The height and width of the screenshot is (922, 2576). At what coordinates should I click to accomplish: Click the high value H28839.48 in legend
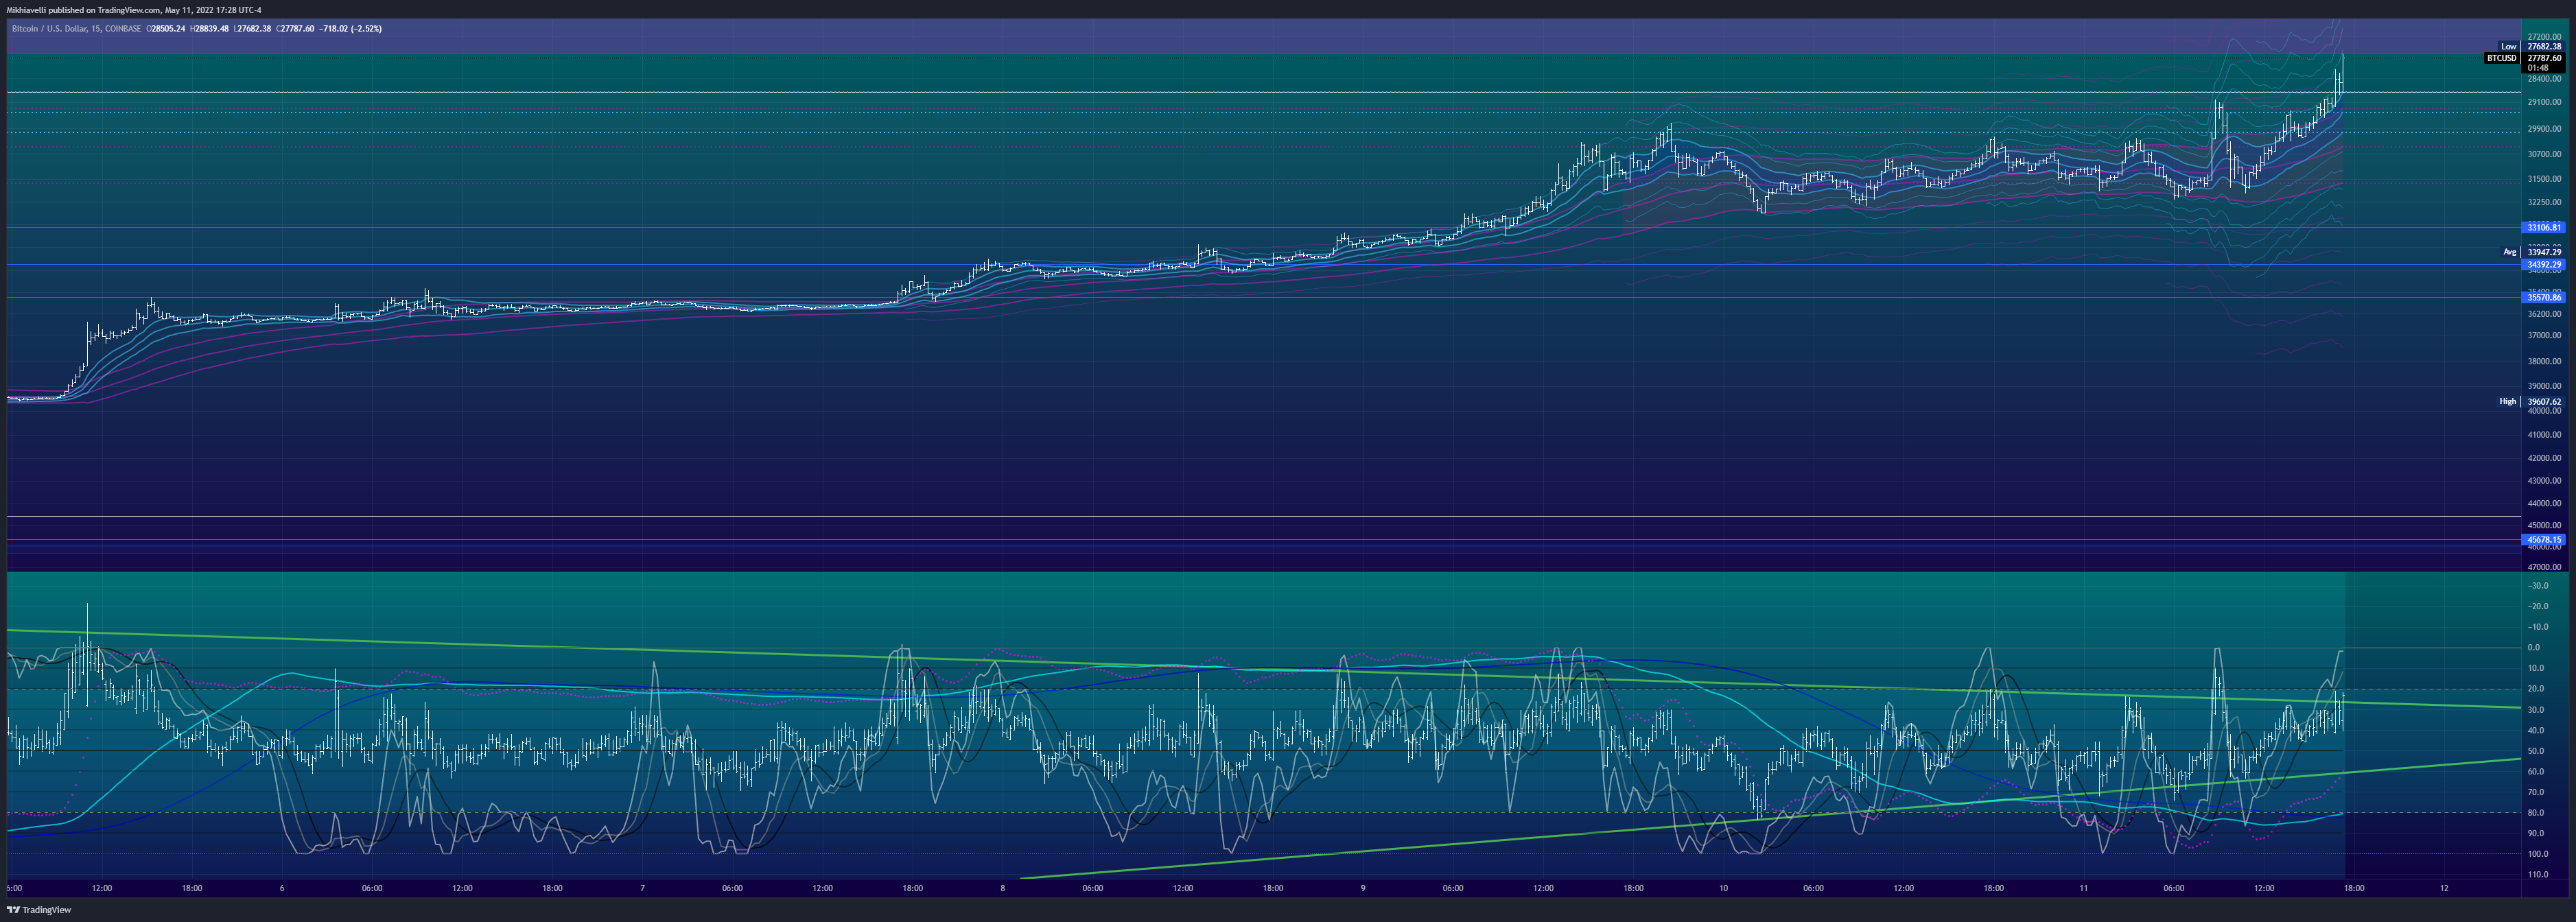click(210, 29)
